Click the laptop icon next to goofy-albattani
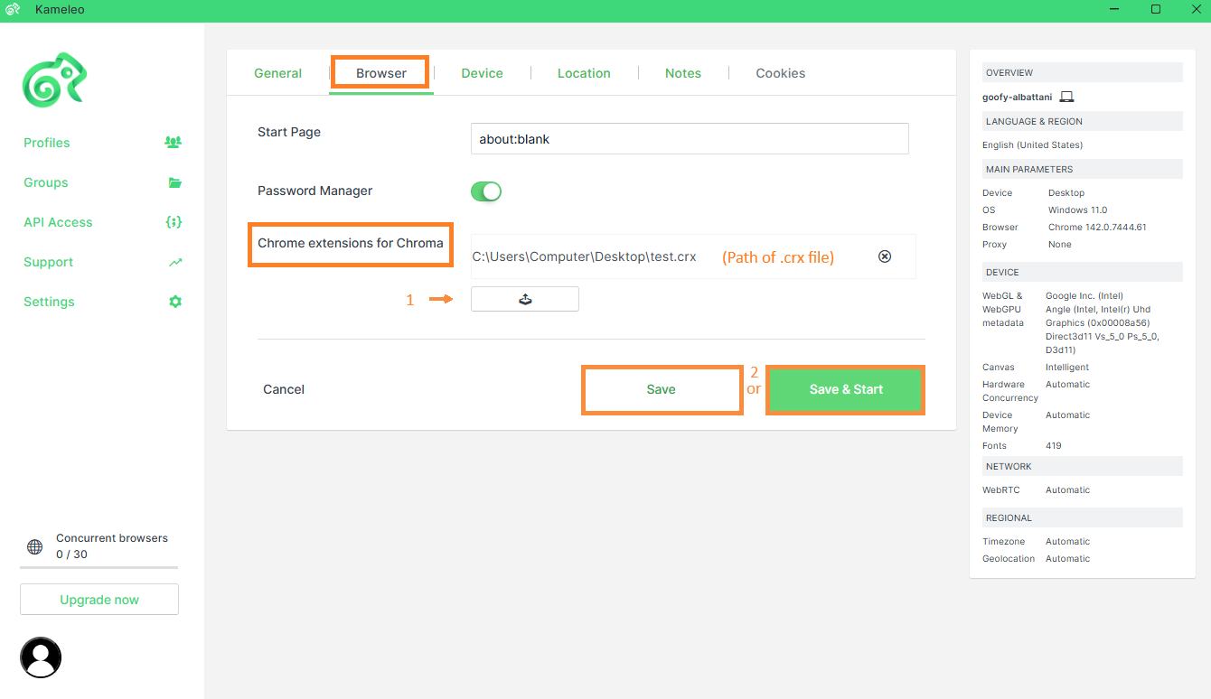 click(1066, 97)
